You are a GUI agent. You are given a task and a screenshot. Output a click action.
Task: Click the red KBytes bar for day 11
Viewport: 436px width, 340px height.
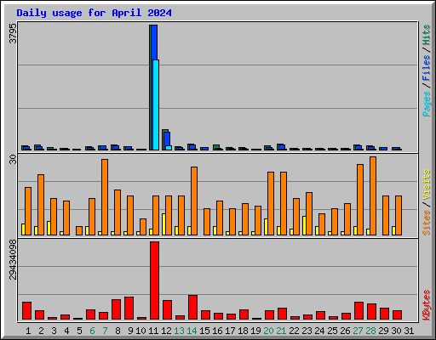pos(154,280)
